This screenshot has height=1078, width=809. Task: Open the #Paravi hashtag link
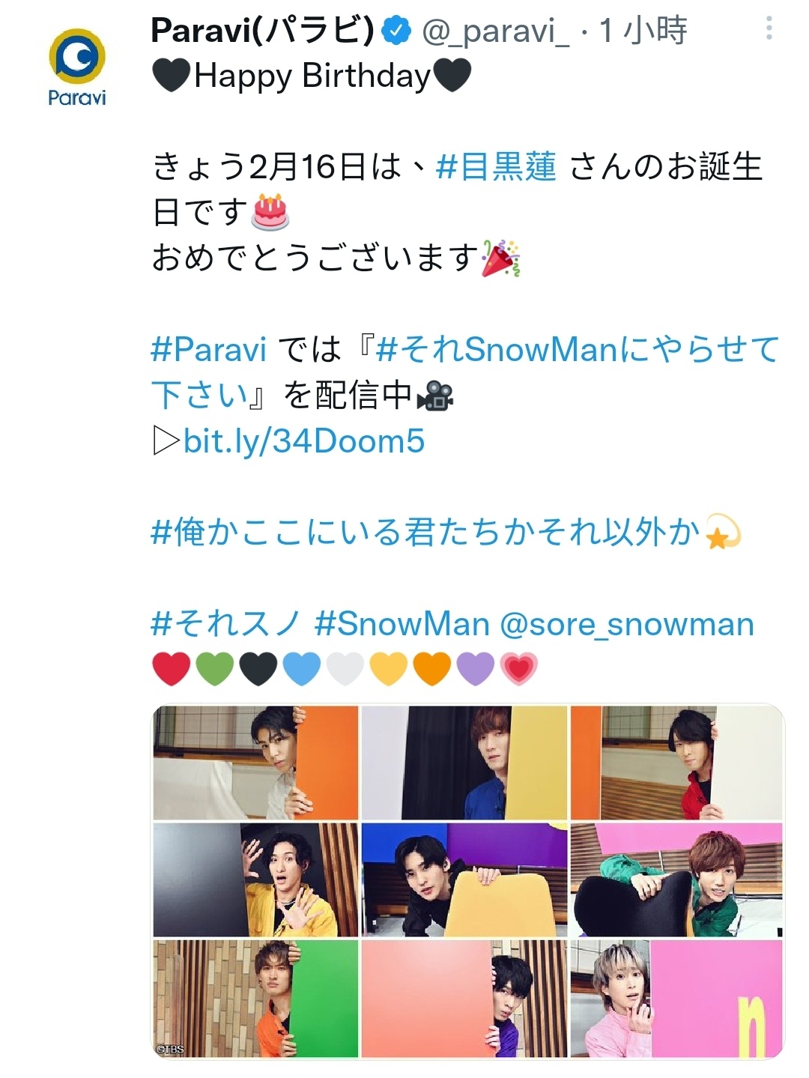tap(209, 349)
